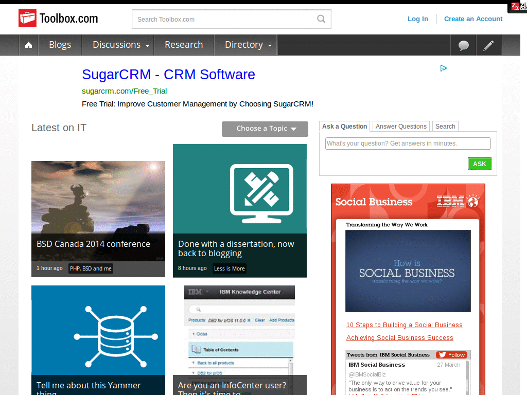Click the Twitter bird Follow button
The height and width of the screenshot is (395, 527).
[452, 355]
